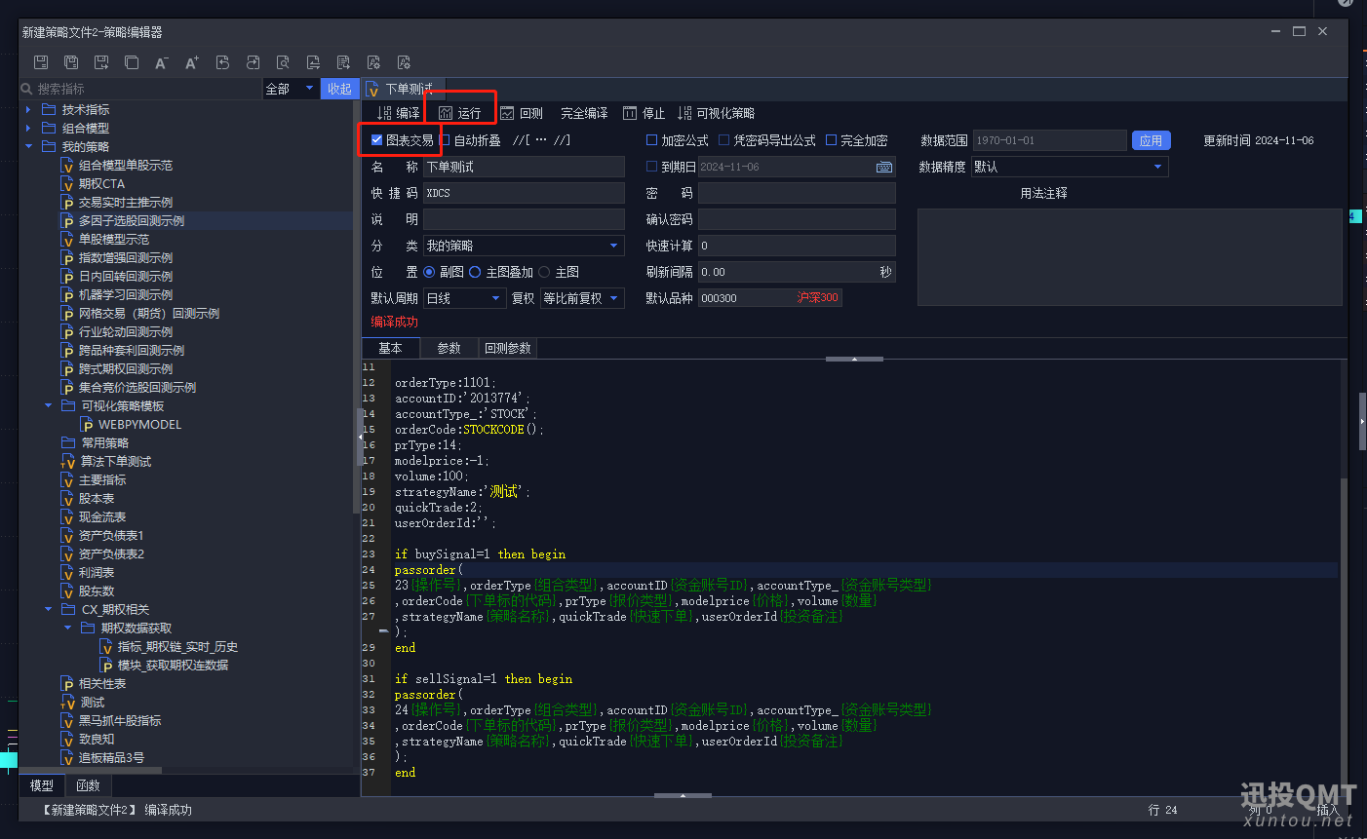Click the undo document icon
Image resolution: width=1367 pixels, height=839 pixels.
222,62
